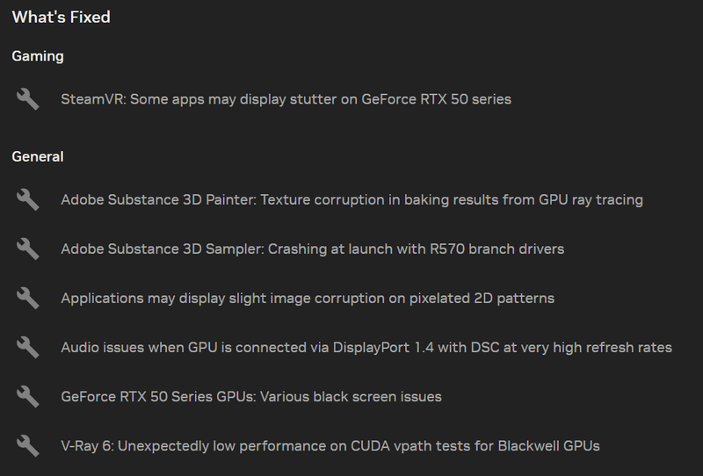703x476 pixels.
Task: Click wrench icon next to V-Ray 6 fix
Action: (x=28, y=445)
